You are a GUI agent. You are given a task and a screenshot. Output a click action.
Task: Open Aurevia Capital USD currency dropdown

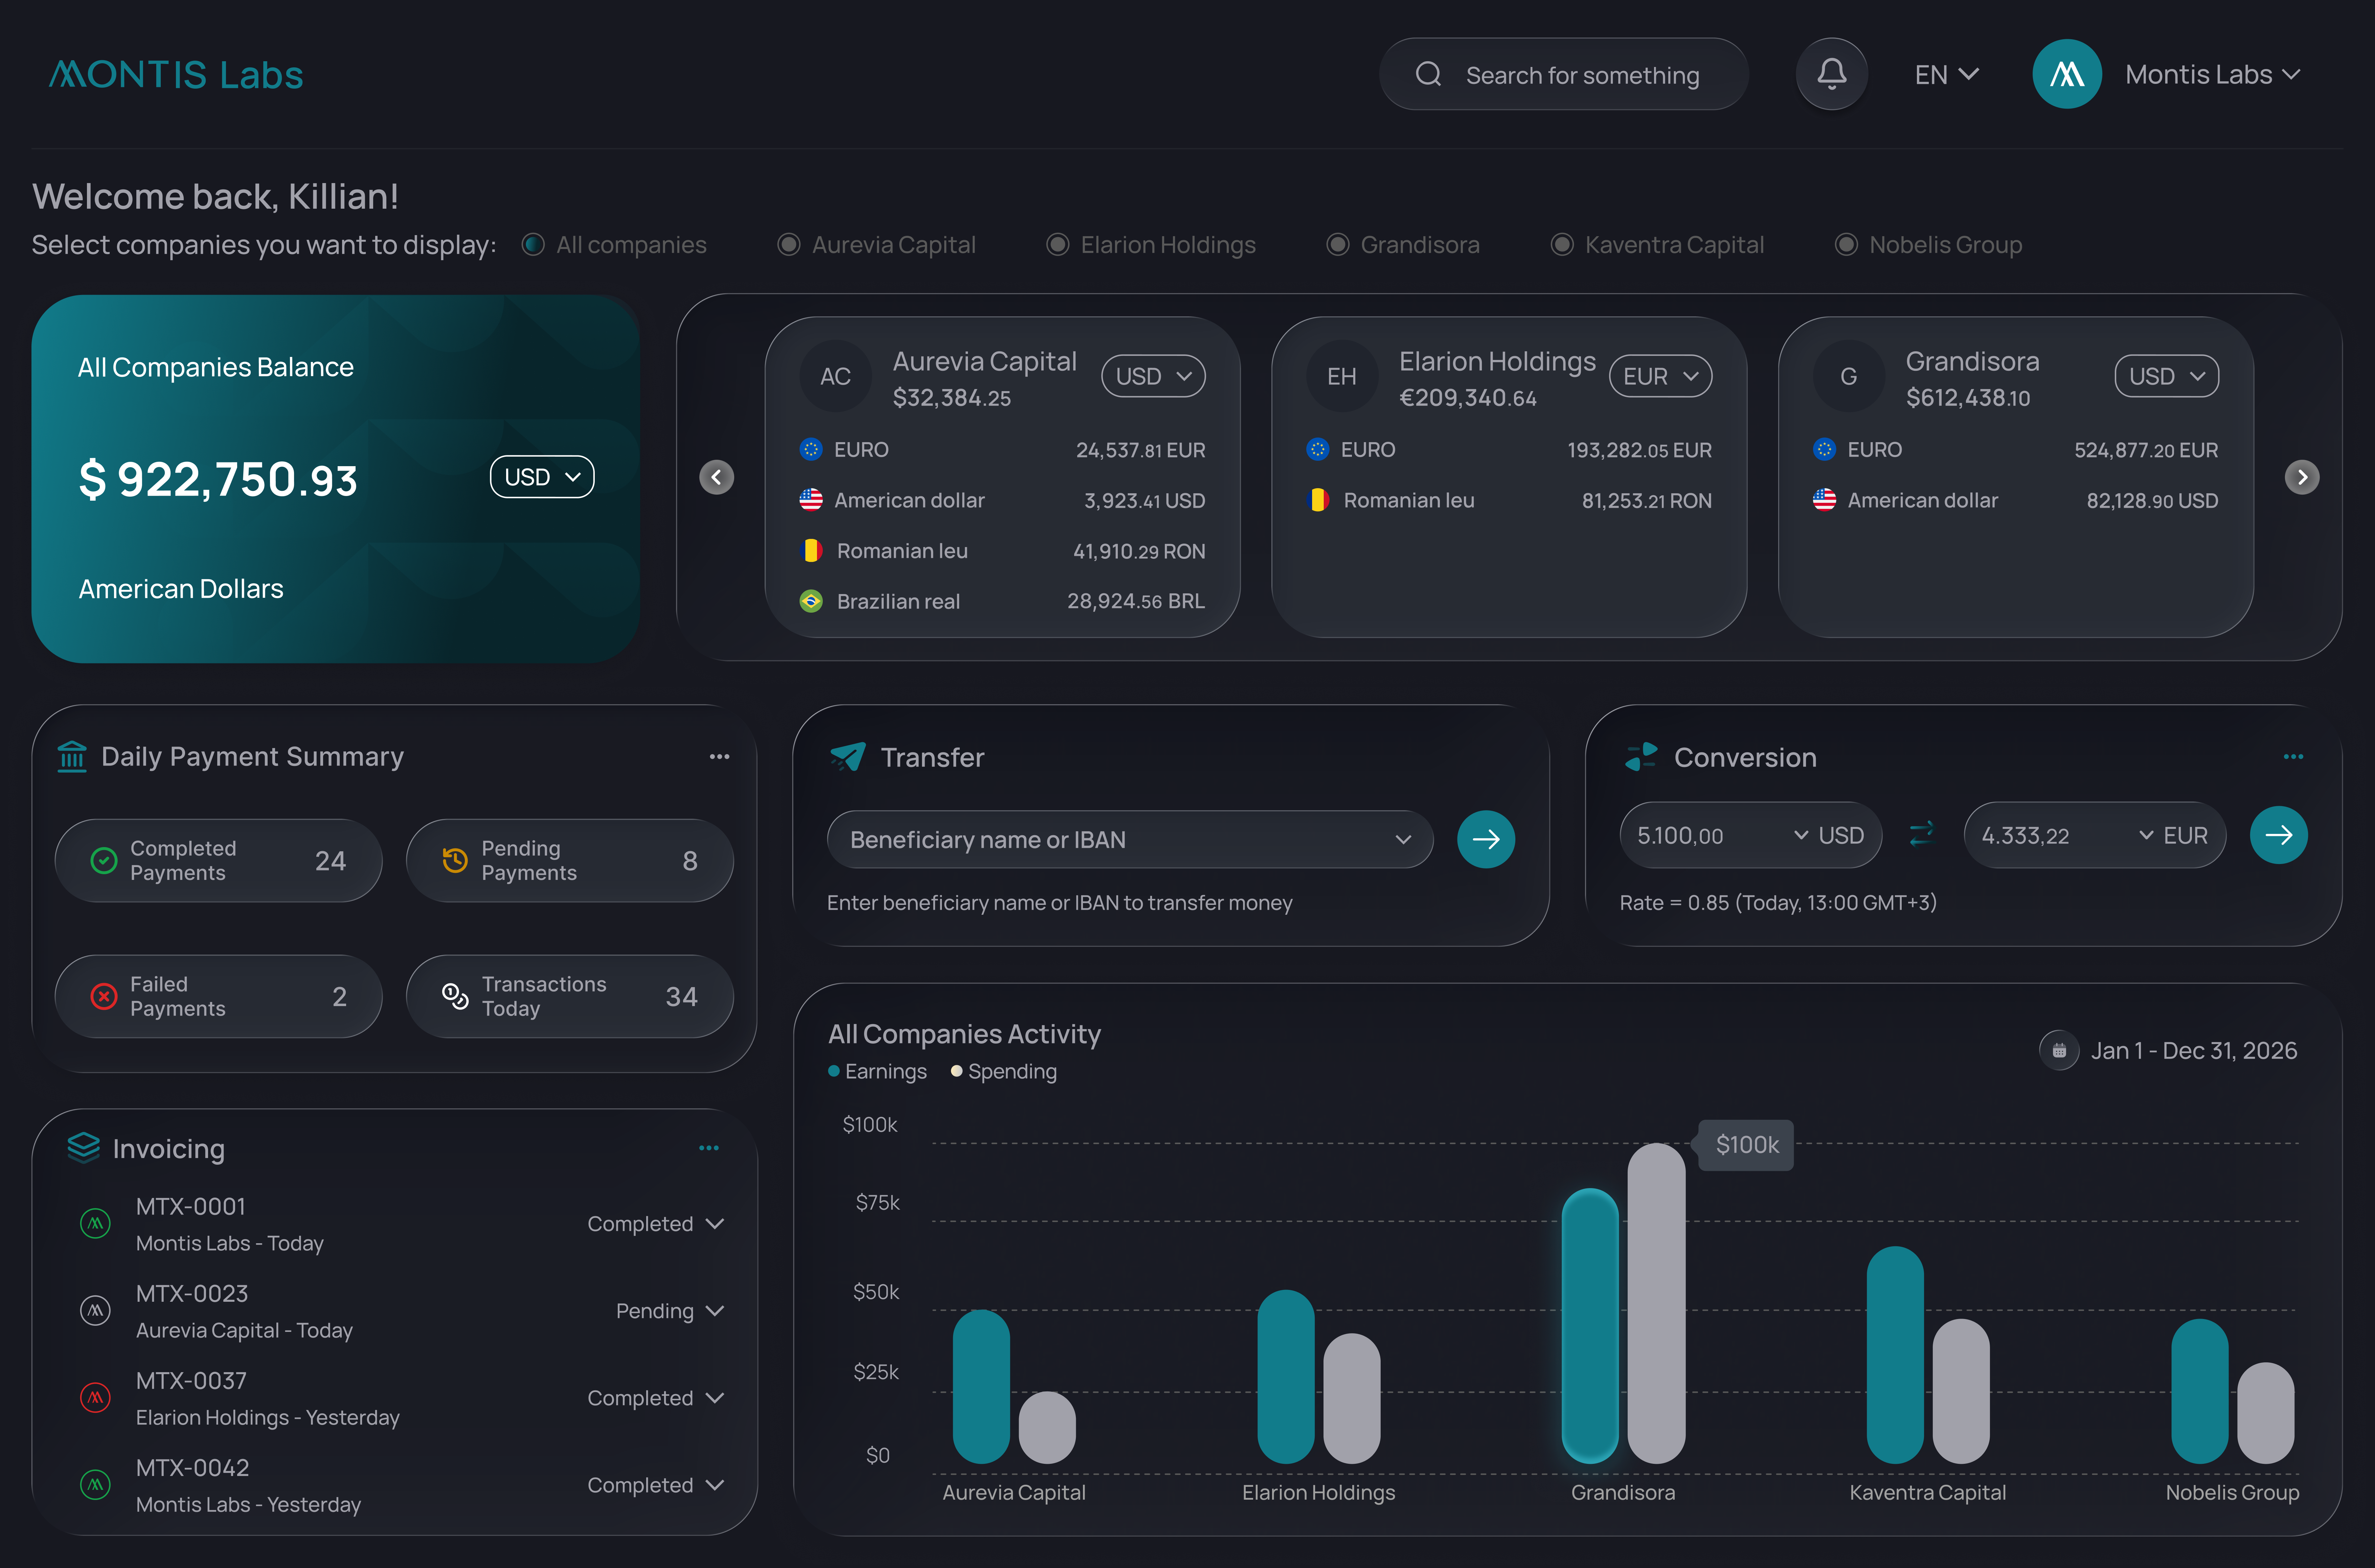point(1153,376)
